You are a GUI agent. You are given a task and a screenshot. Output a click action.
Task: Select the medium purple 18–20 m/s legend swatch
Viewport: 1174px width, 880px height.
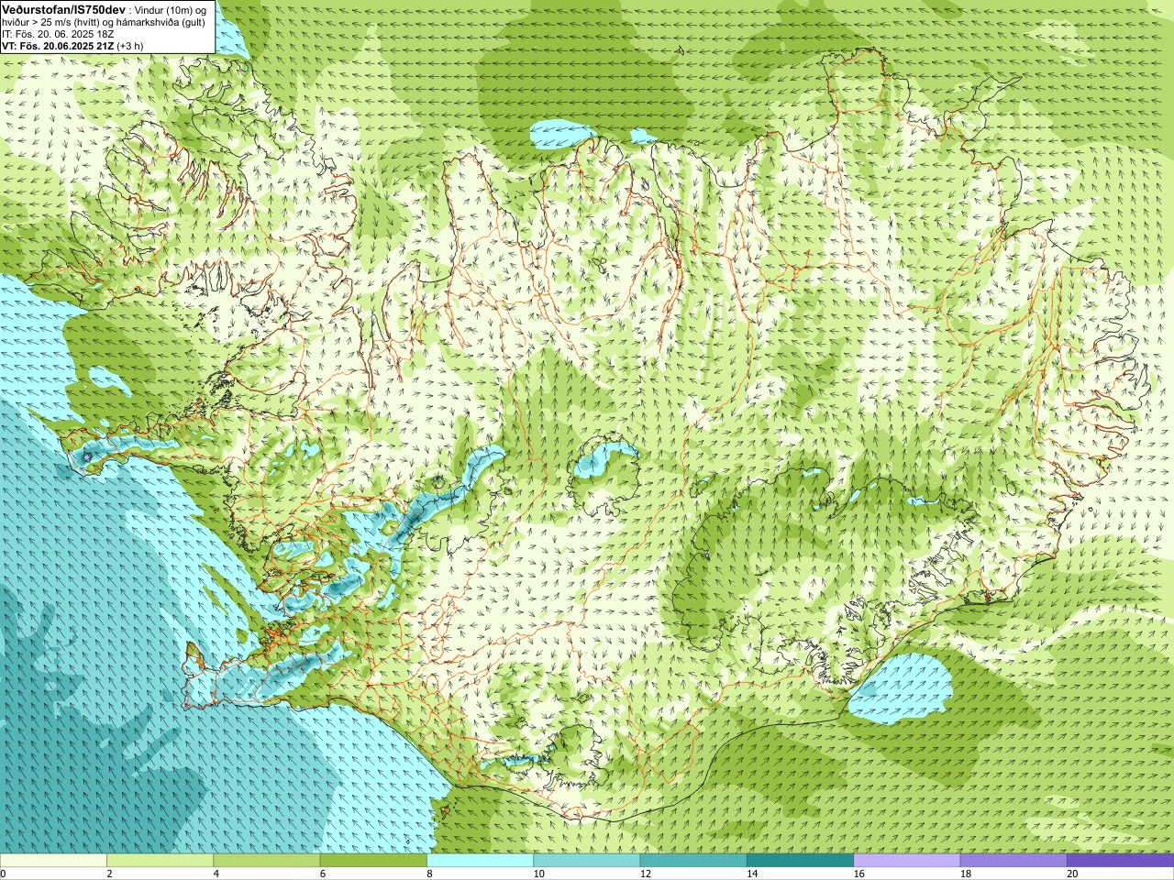(1013, 861)
